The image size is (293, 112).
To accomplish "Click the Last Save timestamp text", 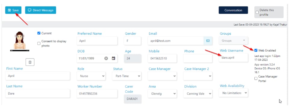I will (x=260, y=24).
